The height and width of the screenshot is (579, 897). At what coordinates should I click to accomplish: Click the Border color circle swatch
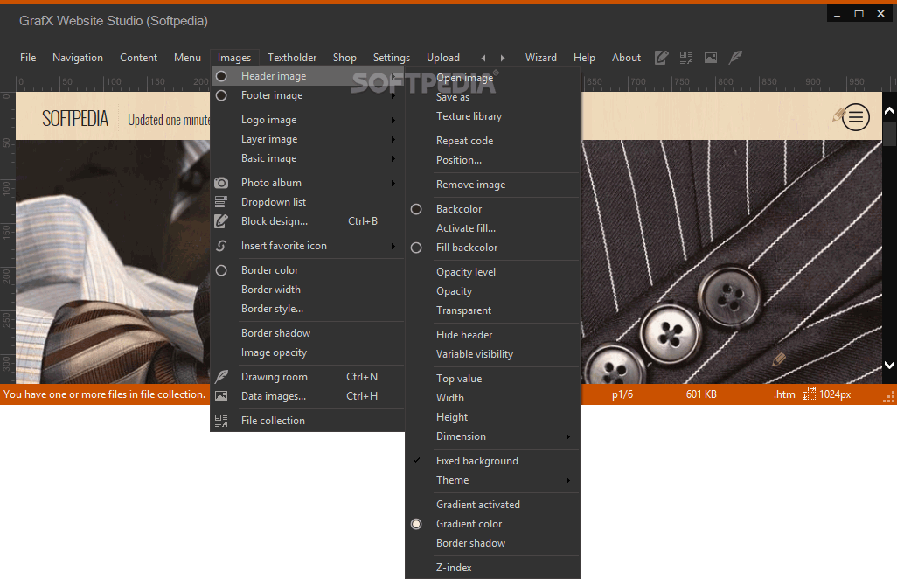click(221, 270)
